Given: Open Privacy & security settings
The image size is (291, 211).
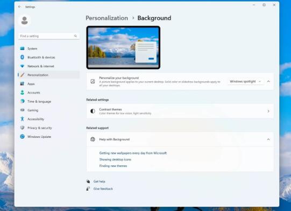Looking at the screenshot, I should click(48, 128).
